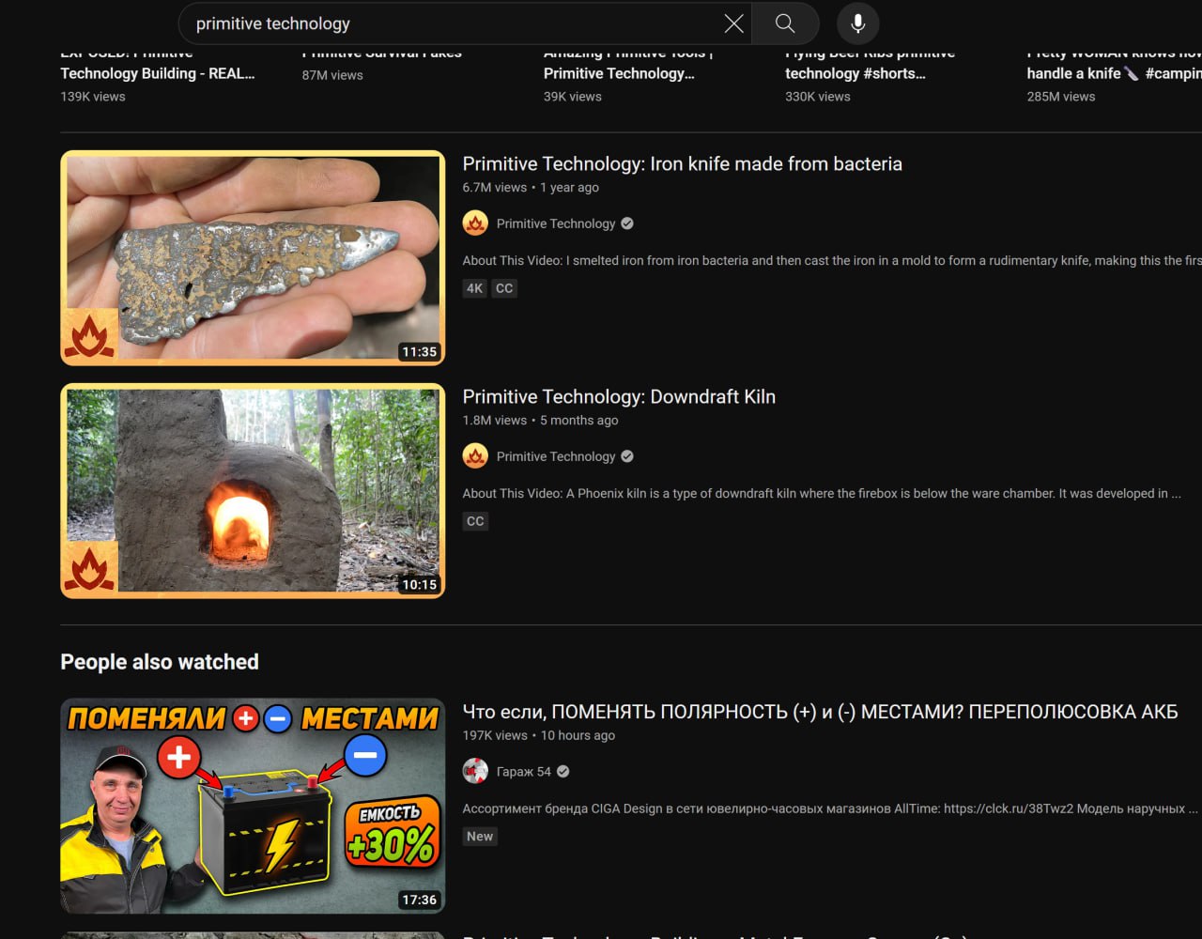
Task: Click Downdraft Kiln description about Phoenix kiln
Action: (822, 493)
